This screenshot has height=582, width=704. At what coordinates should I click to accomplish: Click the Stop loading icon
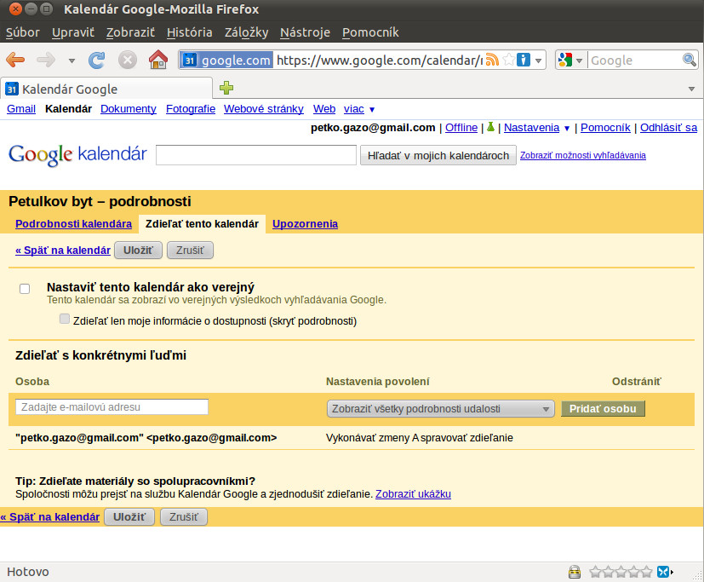pyautogui.click(x=128, y=60)
